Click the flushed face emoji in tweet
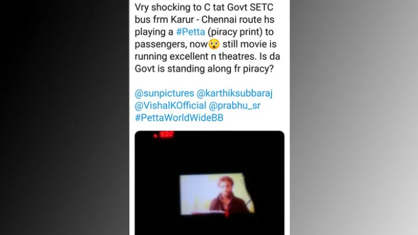This screenshot has height=235, width=418. coord(214,44)
